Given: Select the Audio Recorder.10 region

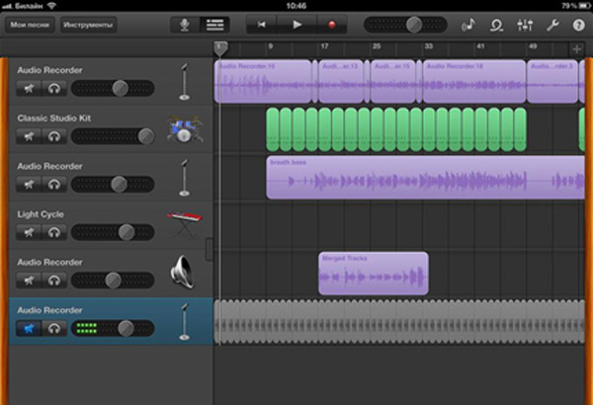Looking at the screenshot, I should [x=263, y=81].
